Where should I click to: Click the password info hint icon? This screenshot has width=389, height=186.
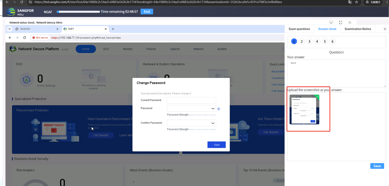pyautogui.click(x=218, y=109)
